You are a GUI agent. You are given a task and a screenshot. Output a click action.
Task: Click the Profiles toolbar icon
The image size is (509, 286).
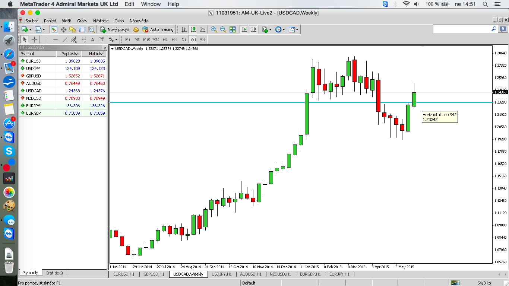[38, 29]
